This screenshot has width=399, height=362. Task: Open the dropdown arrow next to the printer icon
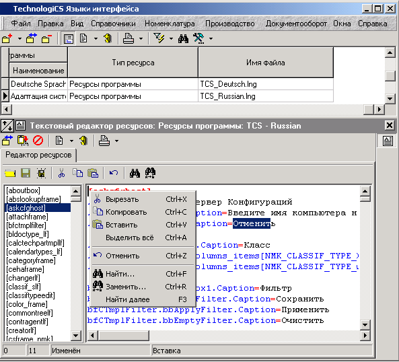(141, 39)
